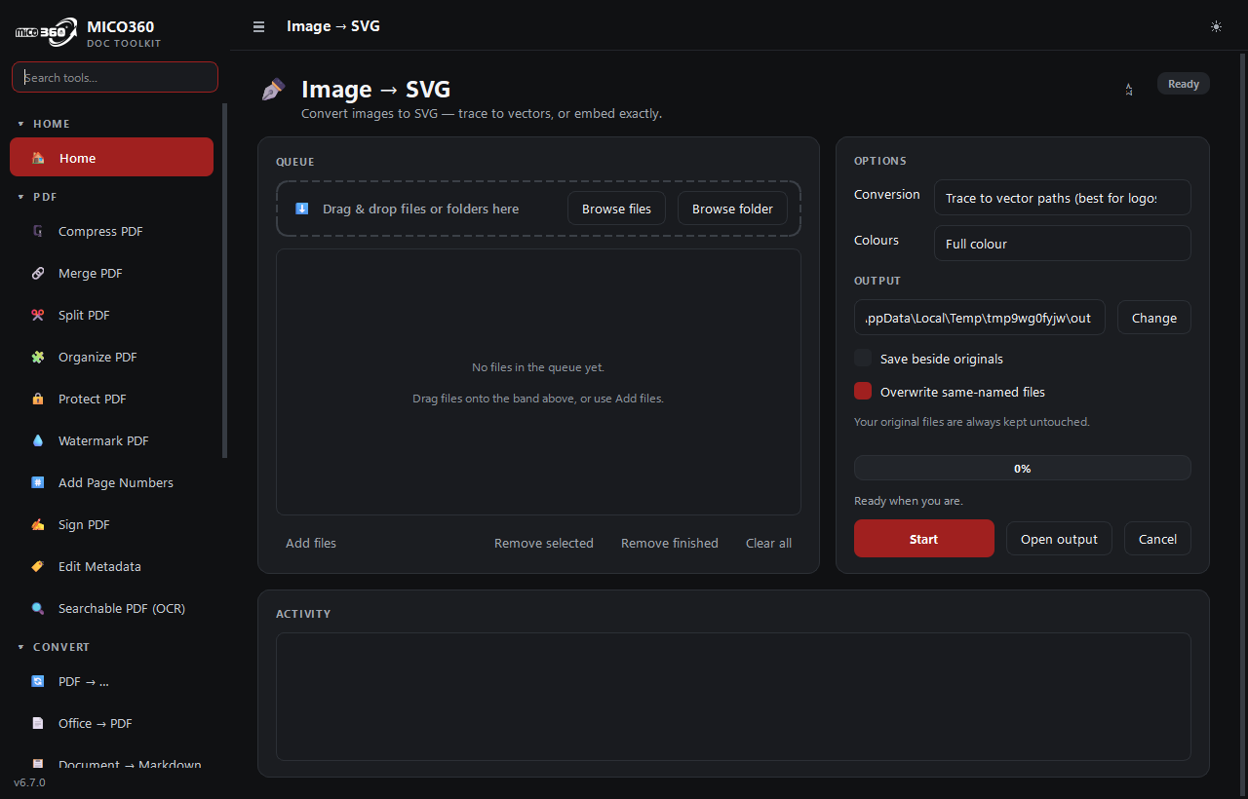Click the Watermark PDF droplet icon
1248x799 pixels.
click(38, 441)
